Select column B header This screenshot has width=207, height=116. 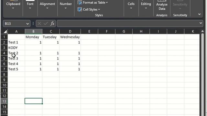click(33, 32)
